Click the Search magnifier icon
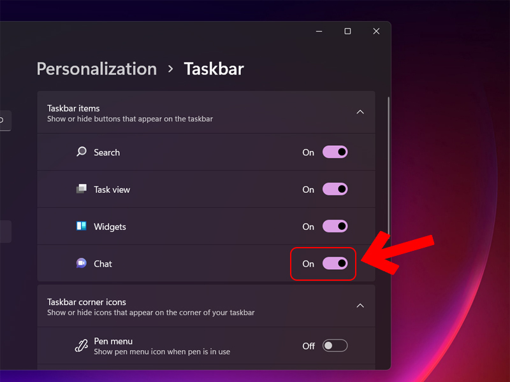The image size is (510, 382). [x=82, y=152]
